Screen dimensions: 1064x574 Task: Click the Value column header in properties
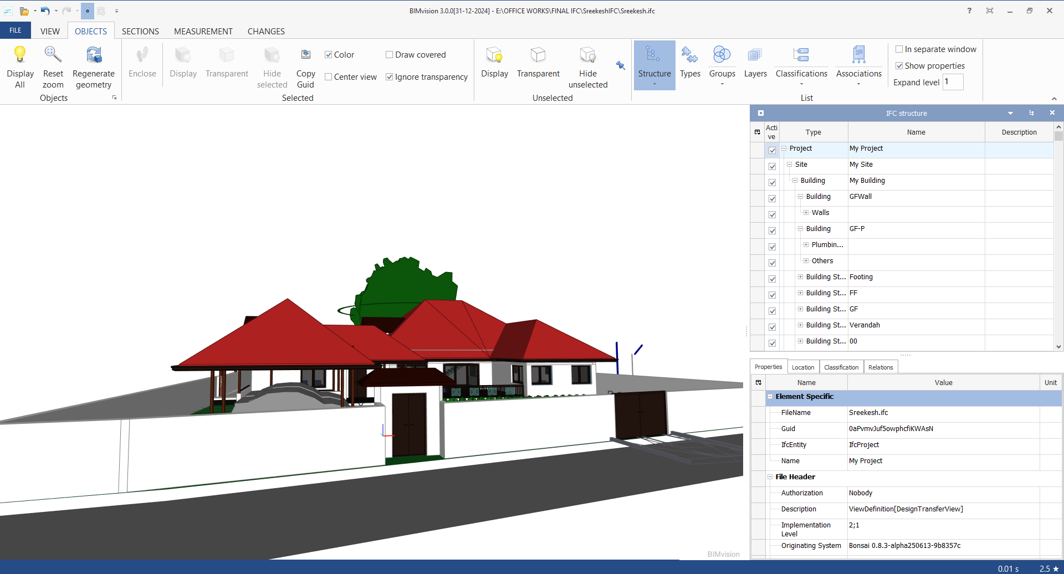[943, 382]
